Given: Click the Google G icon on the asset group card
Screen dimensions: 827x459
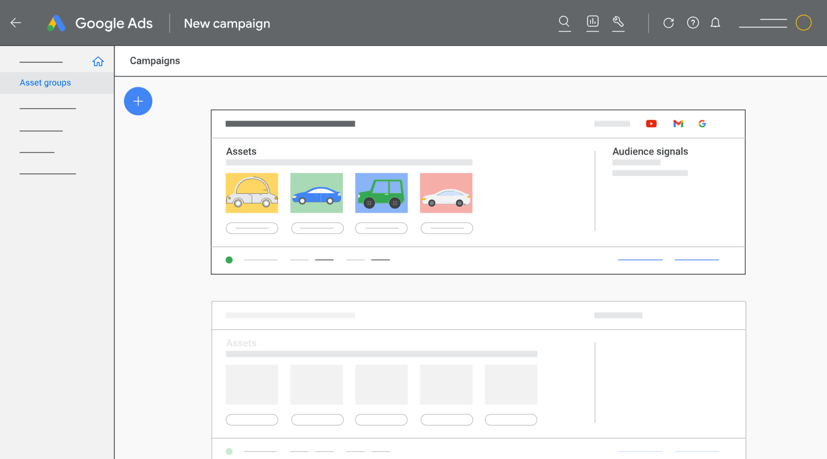Looking at the screenshot, I should 702,123.
